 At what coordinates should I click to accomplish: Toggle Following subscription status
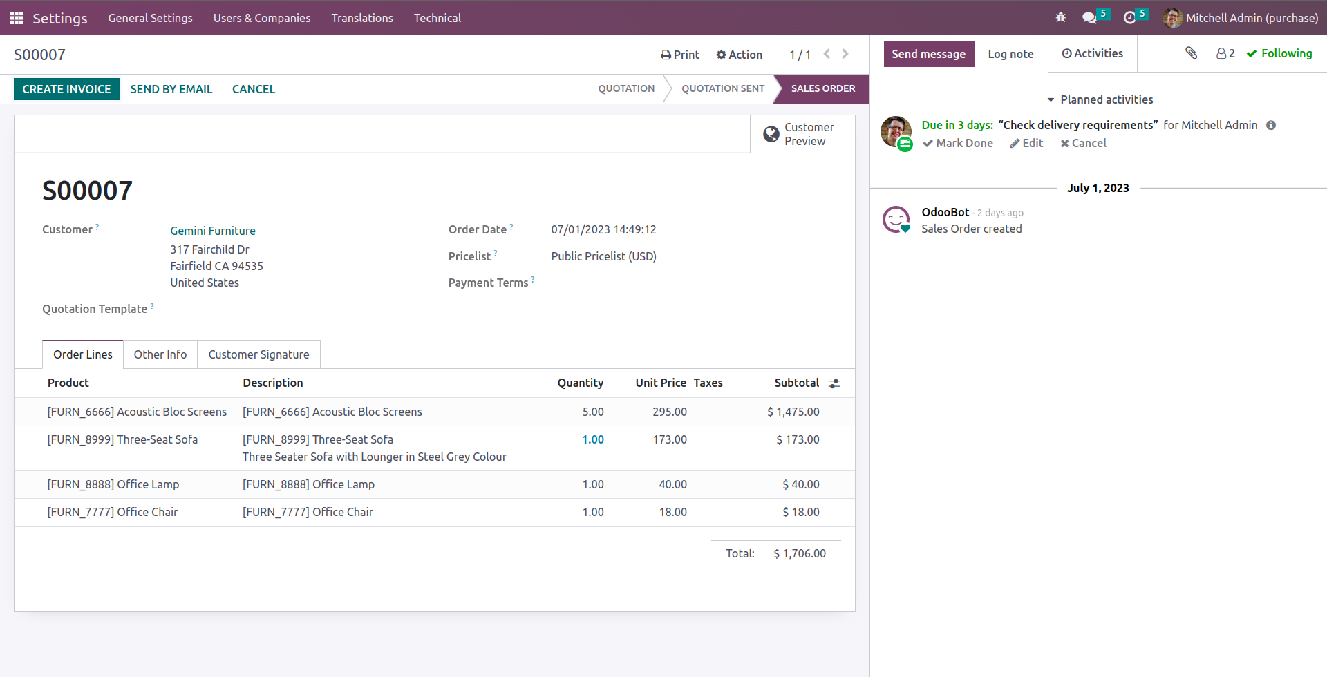[1279, 53]
